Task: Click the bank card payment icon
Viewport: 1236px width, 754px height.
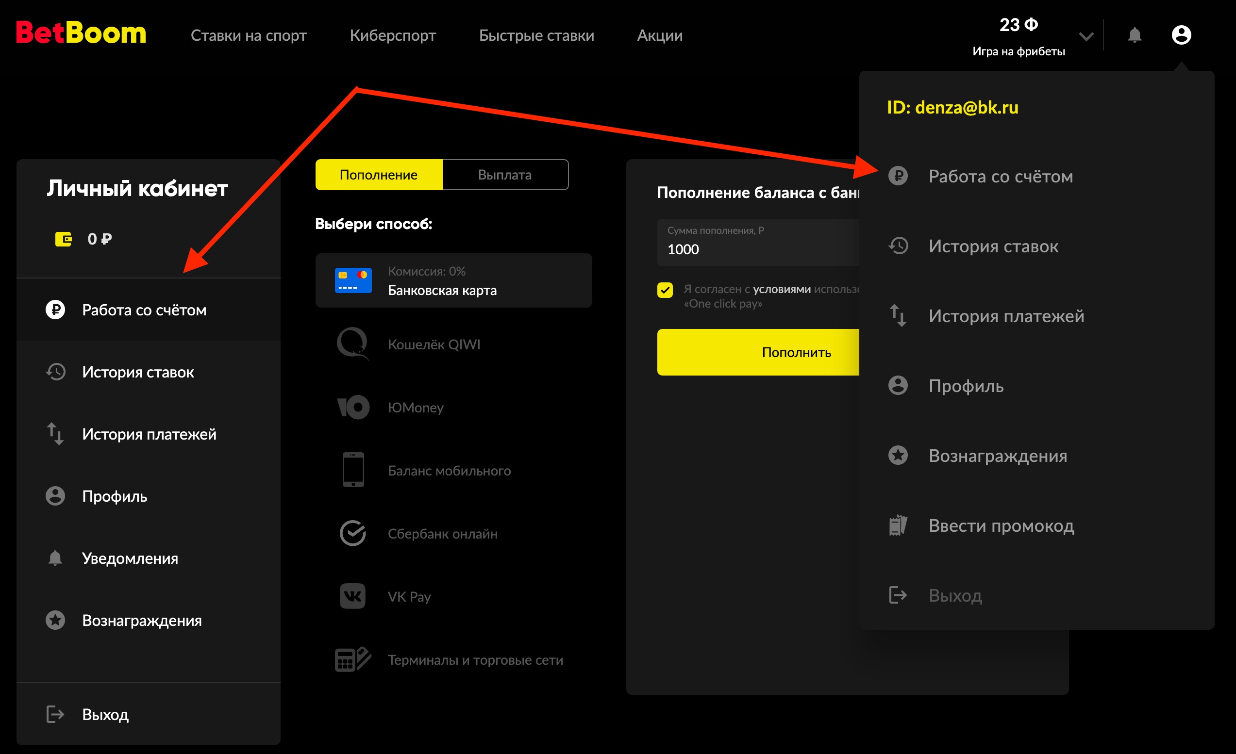Action: pyautogui.click(x=352, y=280)
